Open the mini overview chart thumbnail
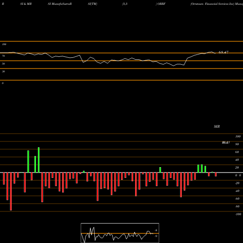 pyautogui.click(x=120, y=233)
